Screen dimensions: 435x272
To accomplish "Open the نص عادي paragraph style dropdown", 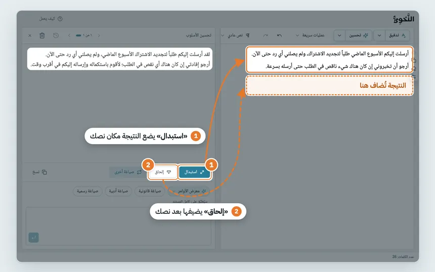I will click(x=235, y=35).
